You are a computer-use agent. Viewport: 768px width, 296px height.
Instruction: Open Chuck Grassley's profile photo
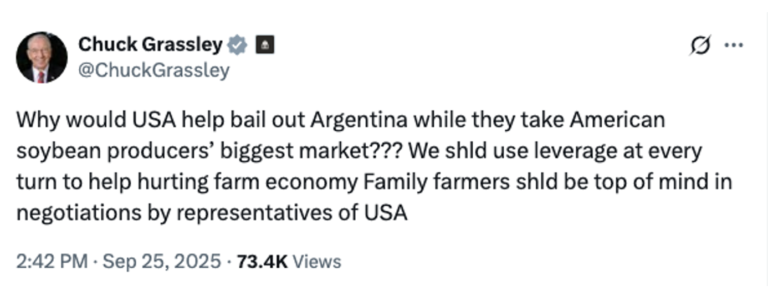coord(42,57)
